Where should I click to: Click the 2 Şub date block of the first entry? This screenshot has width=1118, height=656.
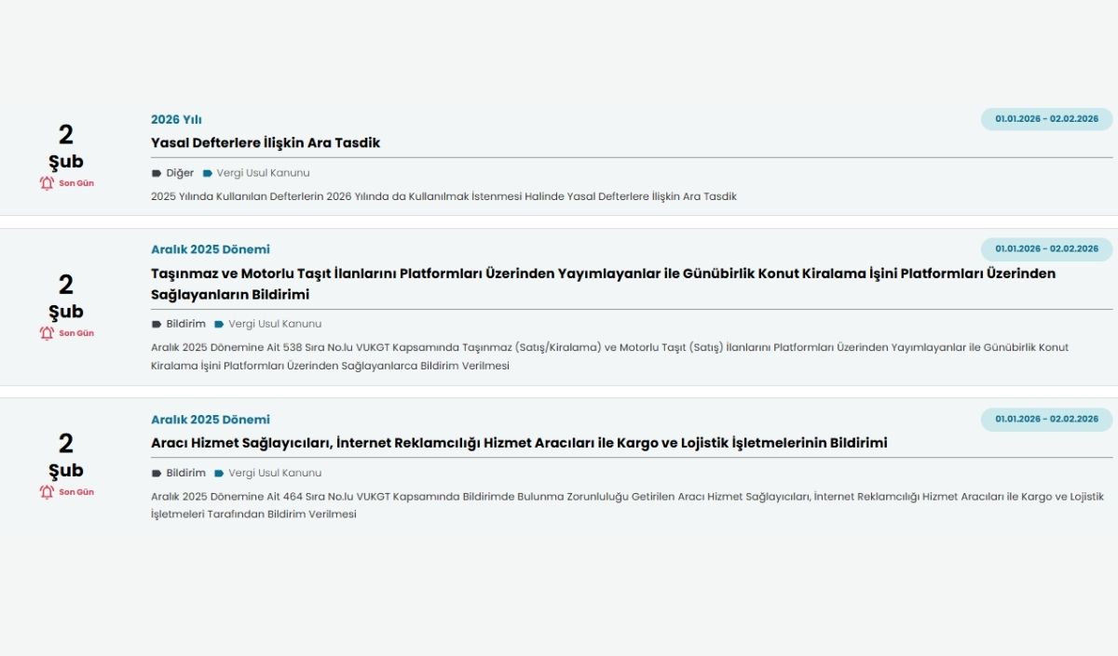click(64, 149)
